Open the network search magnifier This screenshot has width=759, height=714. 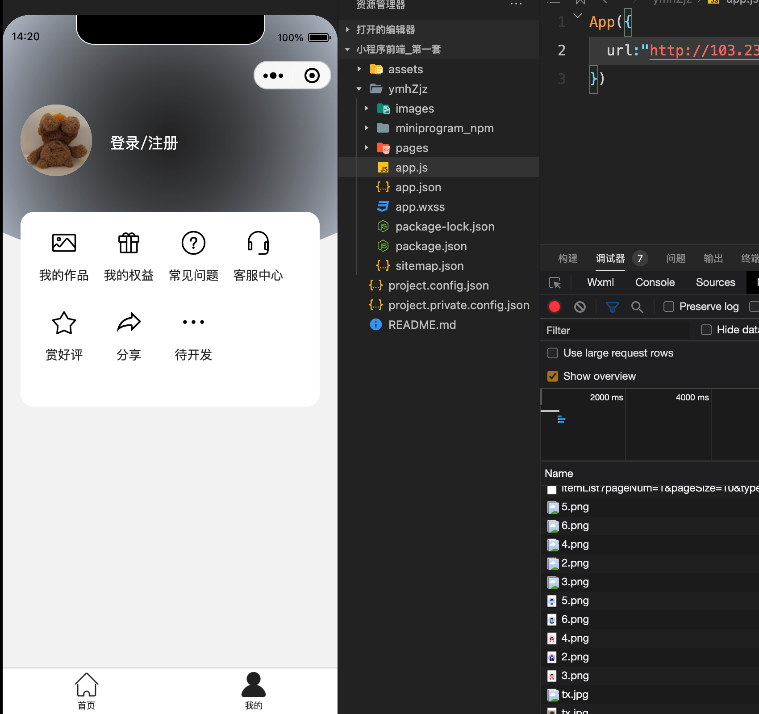637,307
